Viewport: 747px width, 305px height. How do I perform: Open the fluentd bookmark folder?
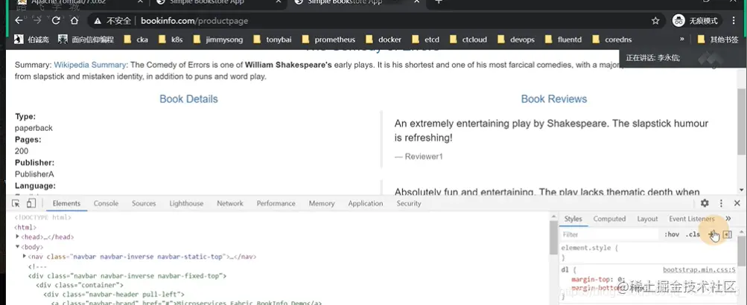(563, 39)
